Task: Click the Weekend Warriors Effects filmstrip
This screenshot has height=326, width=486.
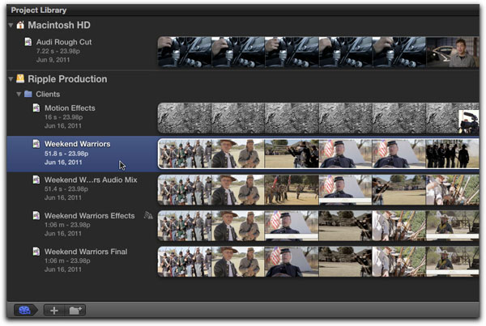Action: [x=318, y=226]
